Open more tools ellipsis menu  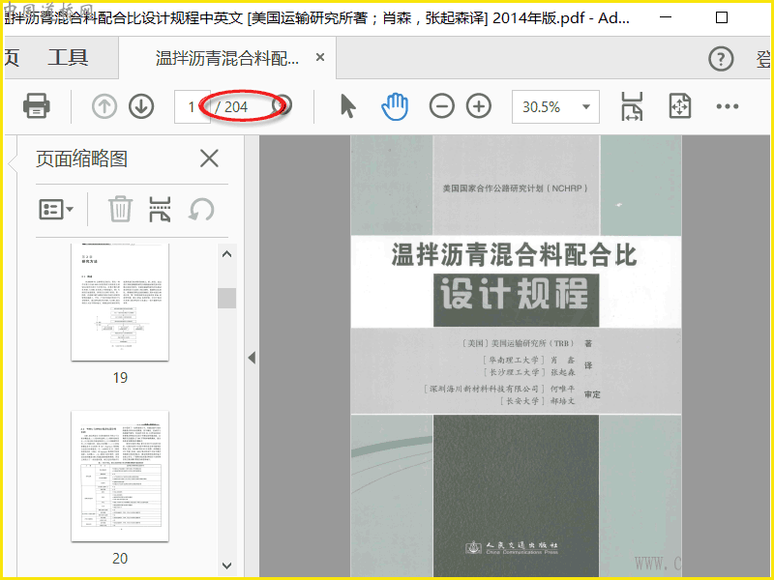pos(728,106)
